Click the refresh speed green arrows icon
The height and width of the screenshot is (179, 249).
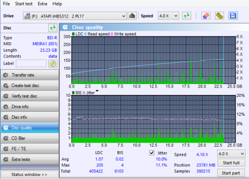(187, 16)
